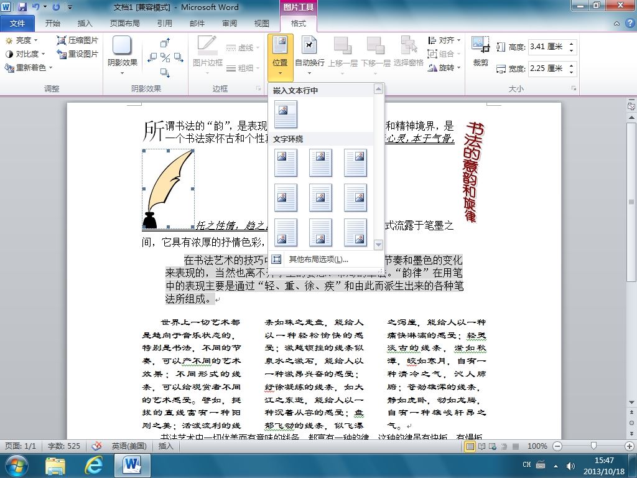Image resolution: width=637 pixels, height=478 pixels.
Task: Nudge shadow right arrow icon
Action: click(x=179, y=57)
